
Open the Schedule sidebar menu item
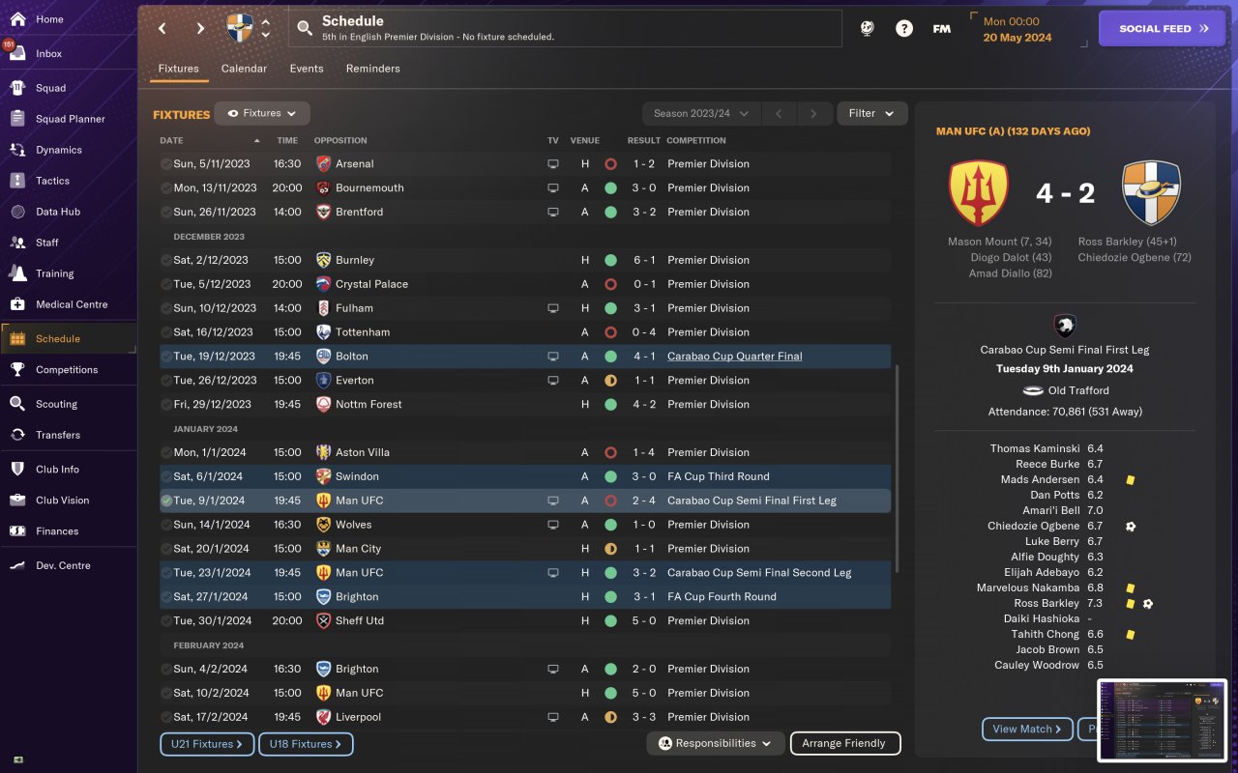pyautogui.click(x=68, y=338)
